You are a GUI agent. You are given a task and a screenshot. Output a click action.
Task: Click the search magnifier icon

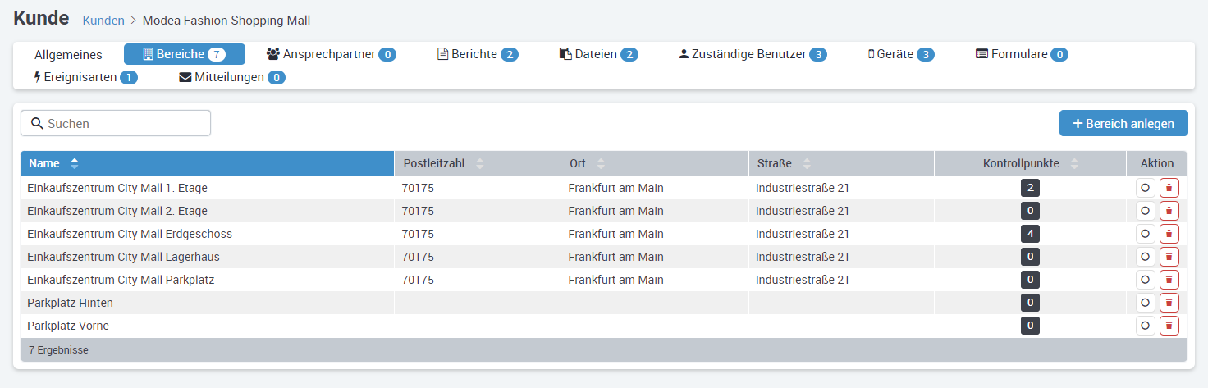tap(36, 124)
